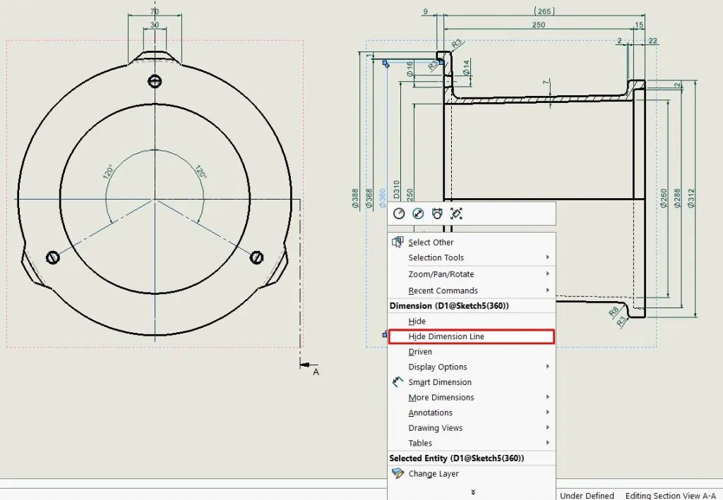Click Editing Section View A-A status
This screenshot has height=500, width=723.
coord(671,495)
